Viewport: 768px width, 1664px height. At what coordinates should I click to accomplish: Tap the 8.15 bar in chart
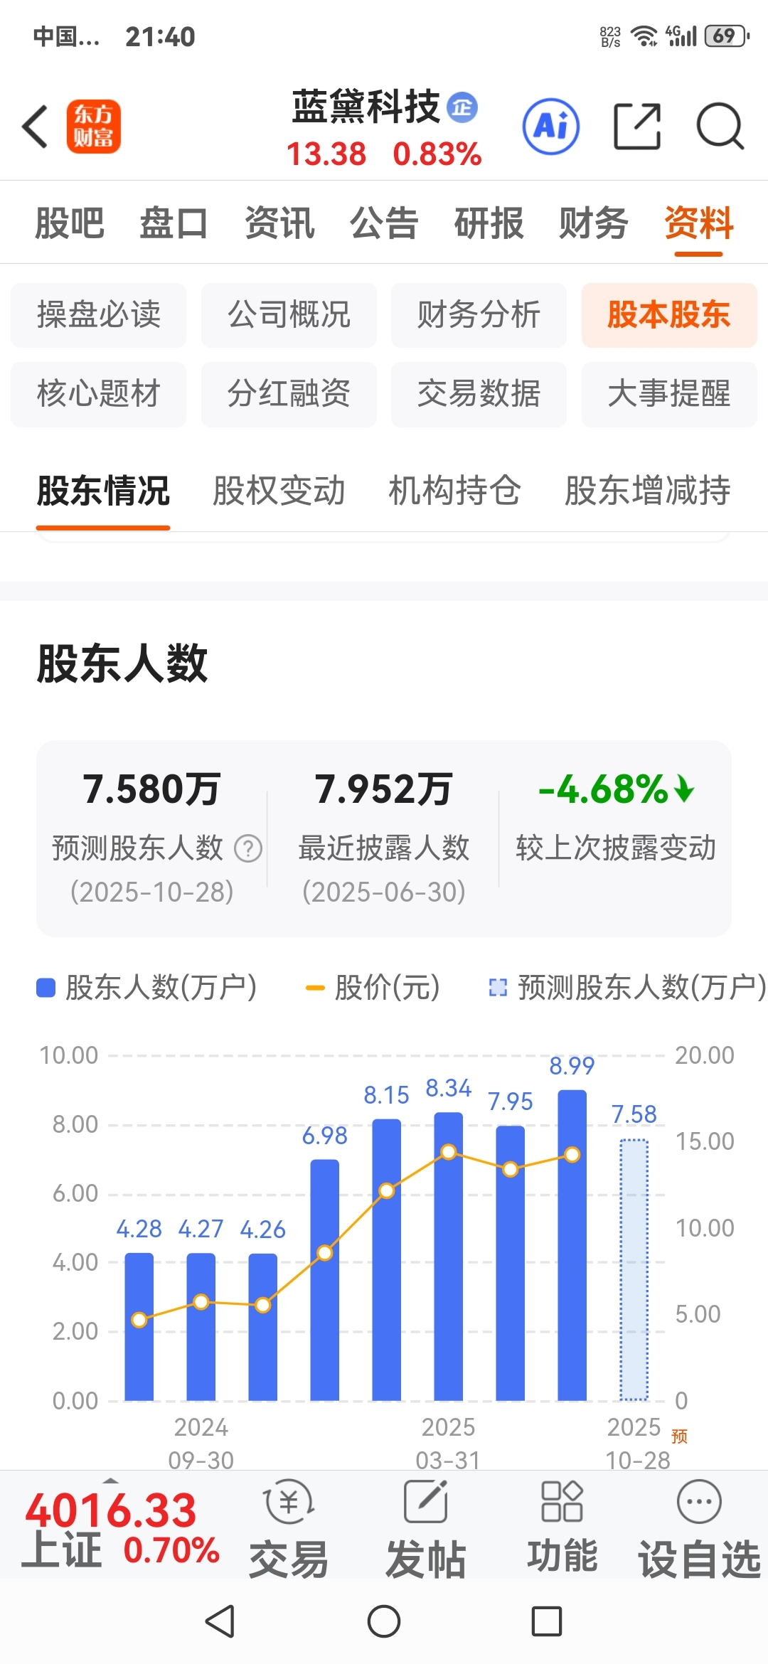tap(386, 1260)
